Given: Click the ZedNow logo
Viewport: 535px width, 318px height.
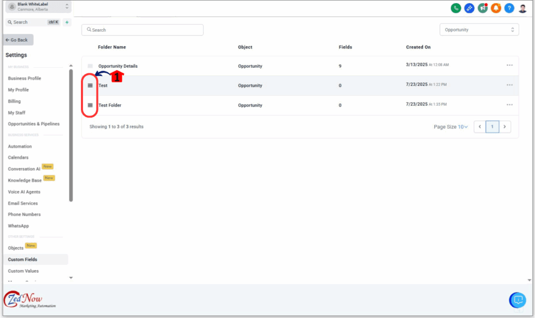Looking at the screenshot, I should tap(29, 300).
